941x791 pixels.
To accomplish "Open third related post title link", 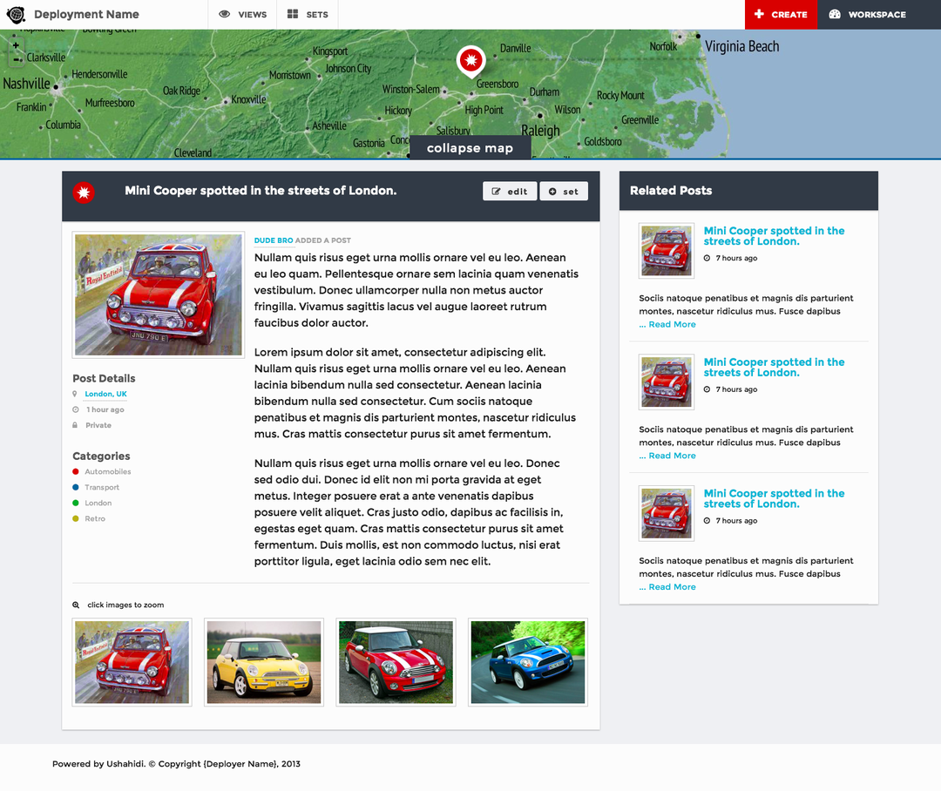I will (774, 498).
